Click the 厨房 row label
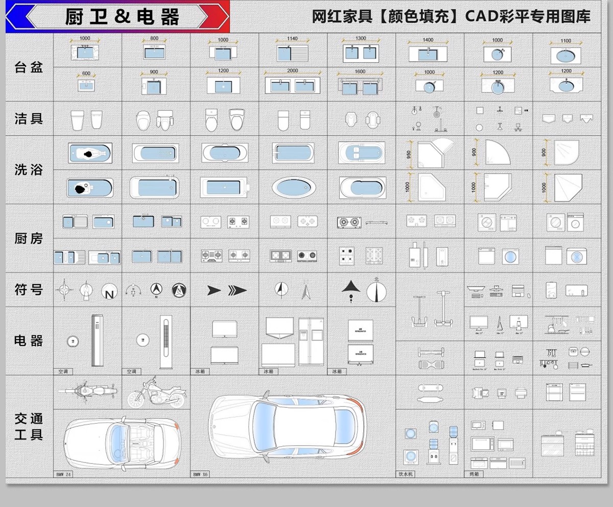The image size is (613, 507). [29, 238]
